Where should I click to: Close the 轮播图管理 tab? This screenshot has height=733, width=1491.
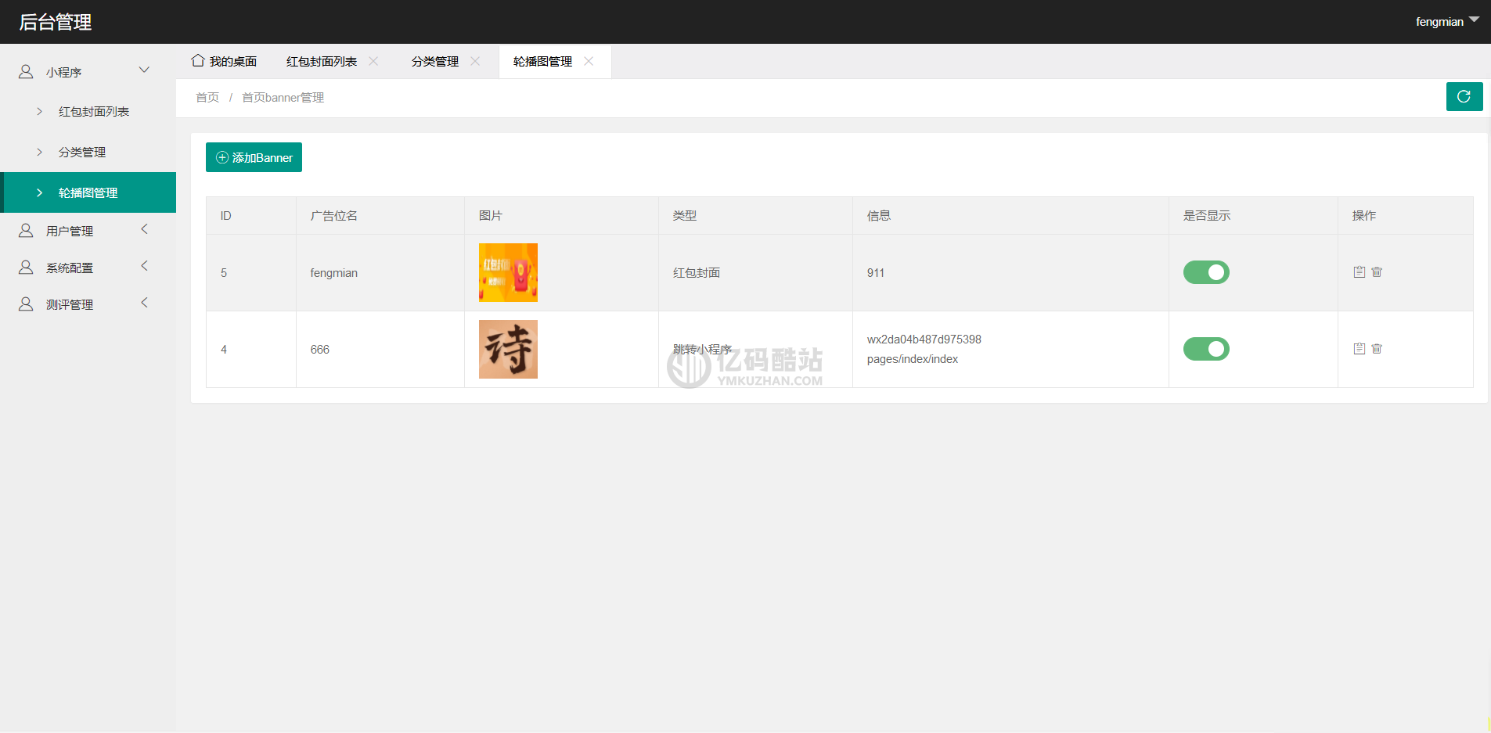589,61
